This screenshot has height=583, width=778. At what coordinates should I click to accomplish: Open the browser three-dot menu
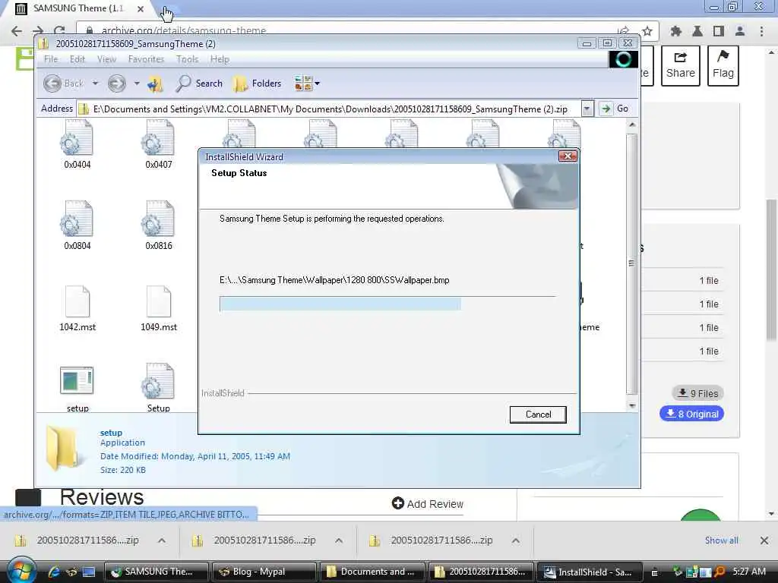pos(761,31)
